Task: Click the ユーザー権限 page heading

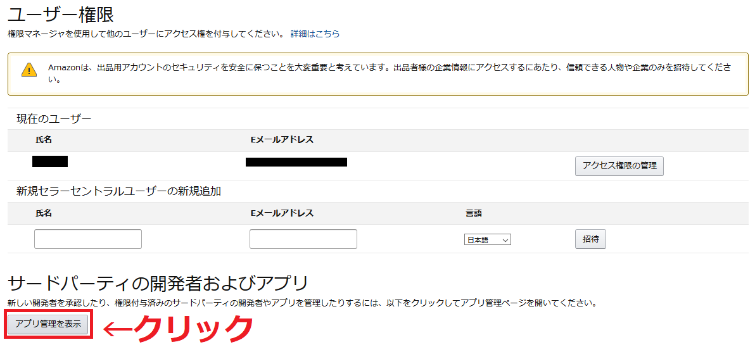Action: point(61,15)
